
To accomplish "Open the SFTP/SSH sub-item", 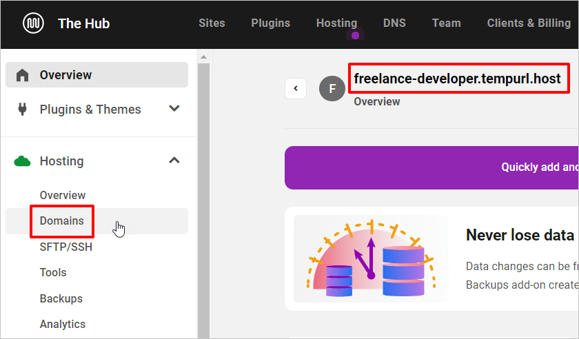I will click(x=66, y=247).
